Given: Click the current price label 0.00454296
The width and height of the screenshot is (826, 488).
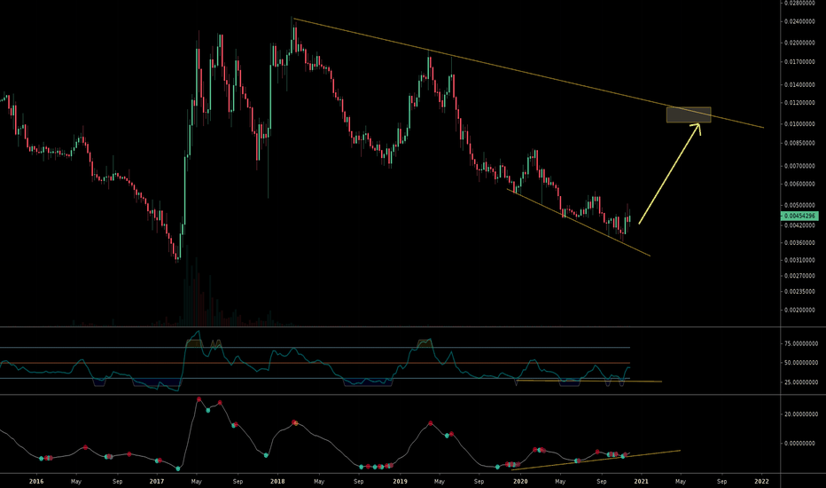Looking at the screenshot, I should pyautogui.click(x=799, y=216).
